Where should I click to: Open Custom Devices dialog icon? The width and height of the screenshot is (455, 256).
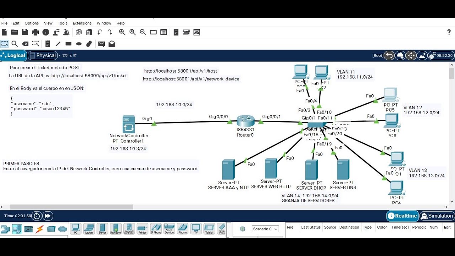[164, 32]
